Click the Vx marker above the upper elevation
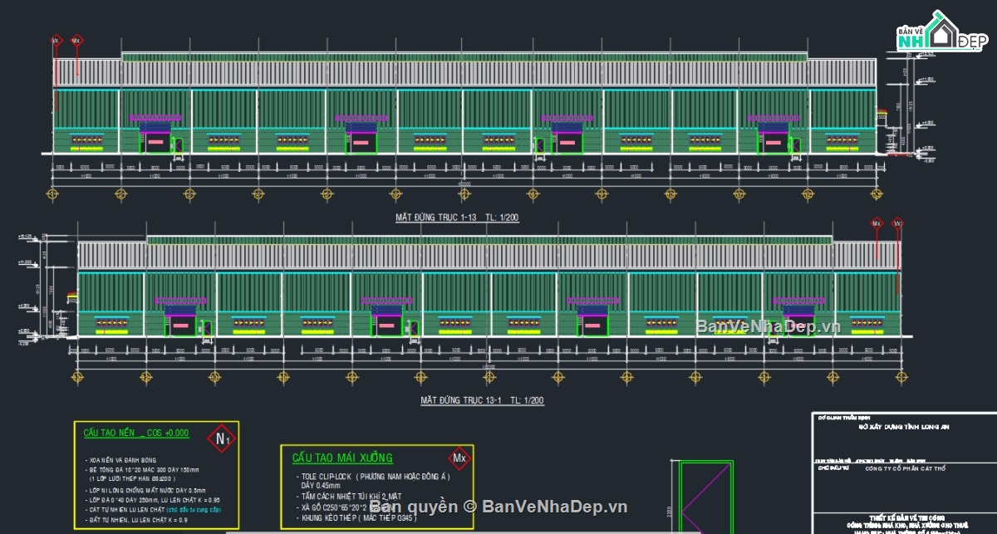The width and height of the screenshot is (997, 534). (x=56, y=40)
